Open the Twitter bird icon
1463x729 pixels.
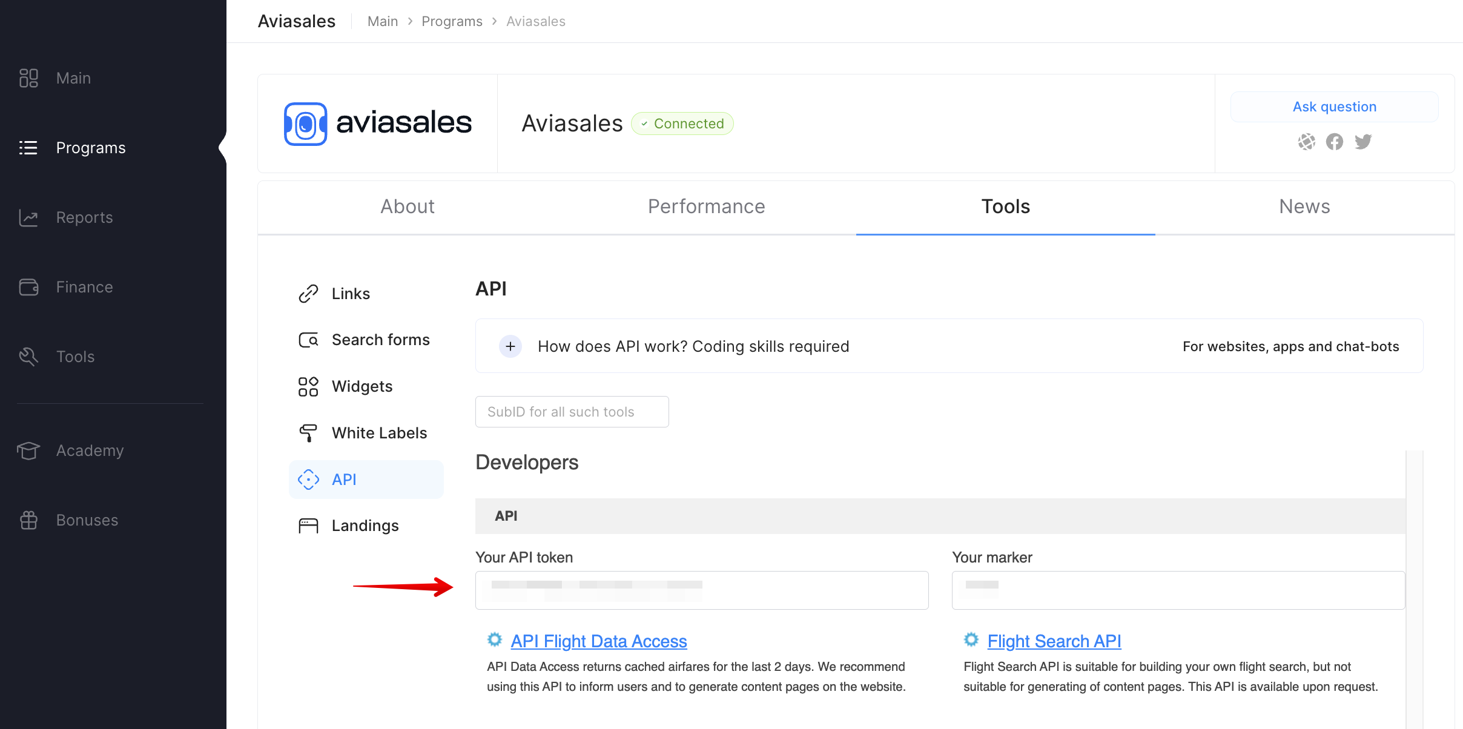point(1363,142)
